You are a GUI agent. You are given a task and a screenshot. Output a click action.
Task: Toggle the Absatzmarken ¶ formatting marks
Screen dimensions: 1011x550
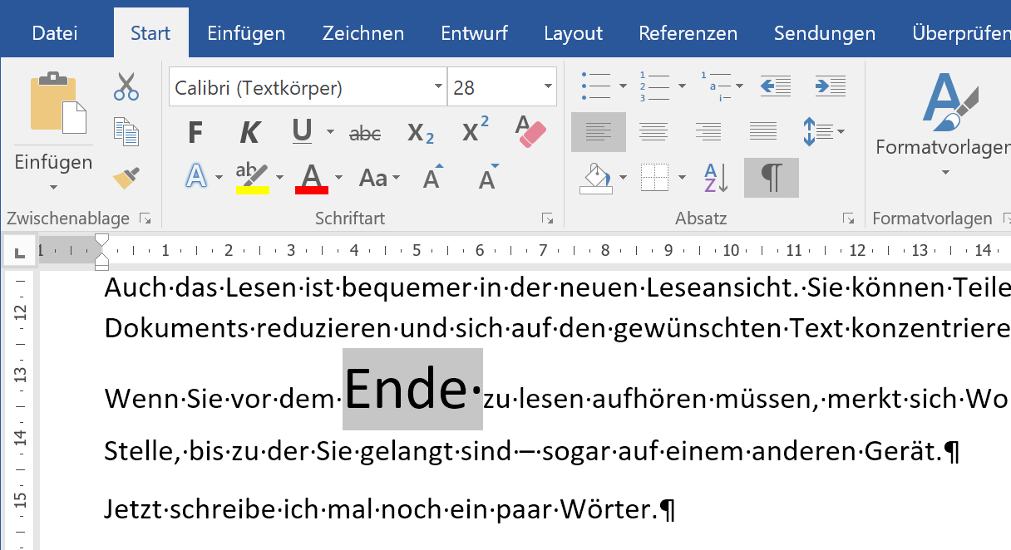coord(769,177)
